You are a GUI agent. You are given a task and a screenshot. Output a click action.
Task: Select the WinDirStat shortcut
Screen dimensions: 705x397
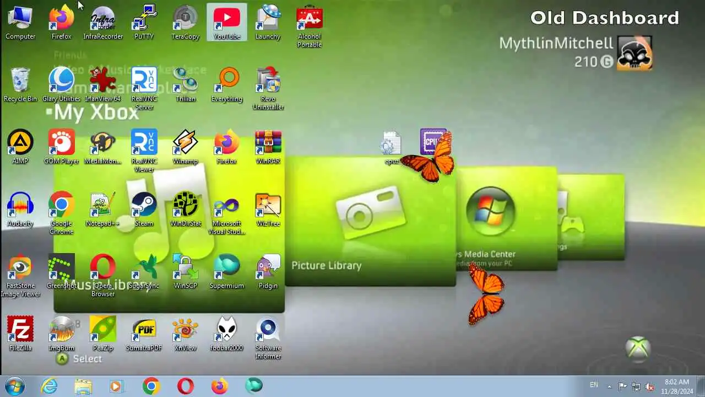tap(186, 210)
